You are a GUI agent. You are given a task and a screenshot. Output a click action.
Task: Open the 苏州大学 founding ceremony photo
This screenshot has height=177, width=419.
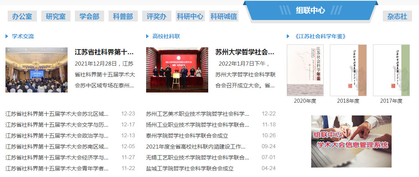[177, 70]
